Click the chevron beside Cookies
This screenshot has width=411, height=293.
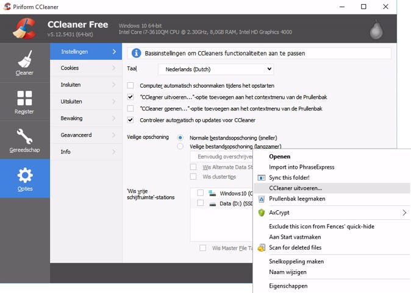point(114,68)
